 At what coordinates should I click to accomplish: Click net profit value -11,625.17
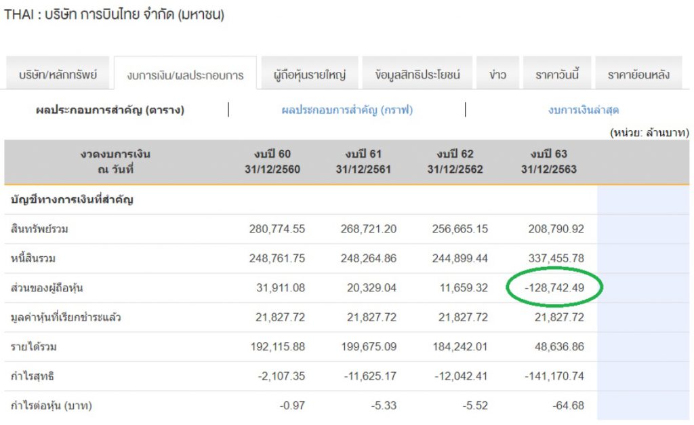(370, 376)
